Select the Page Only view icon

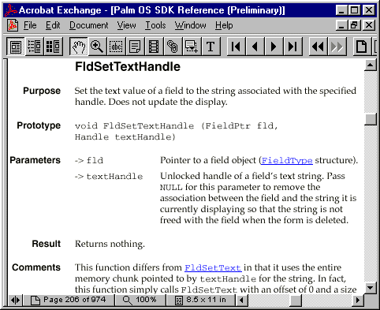(x=16, y=47)
